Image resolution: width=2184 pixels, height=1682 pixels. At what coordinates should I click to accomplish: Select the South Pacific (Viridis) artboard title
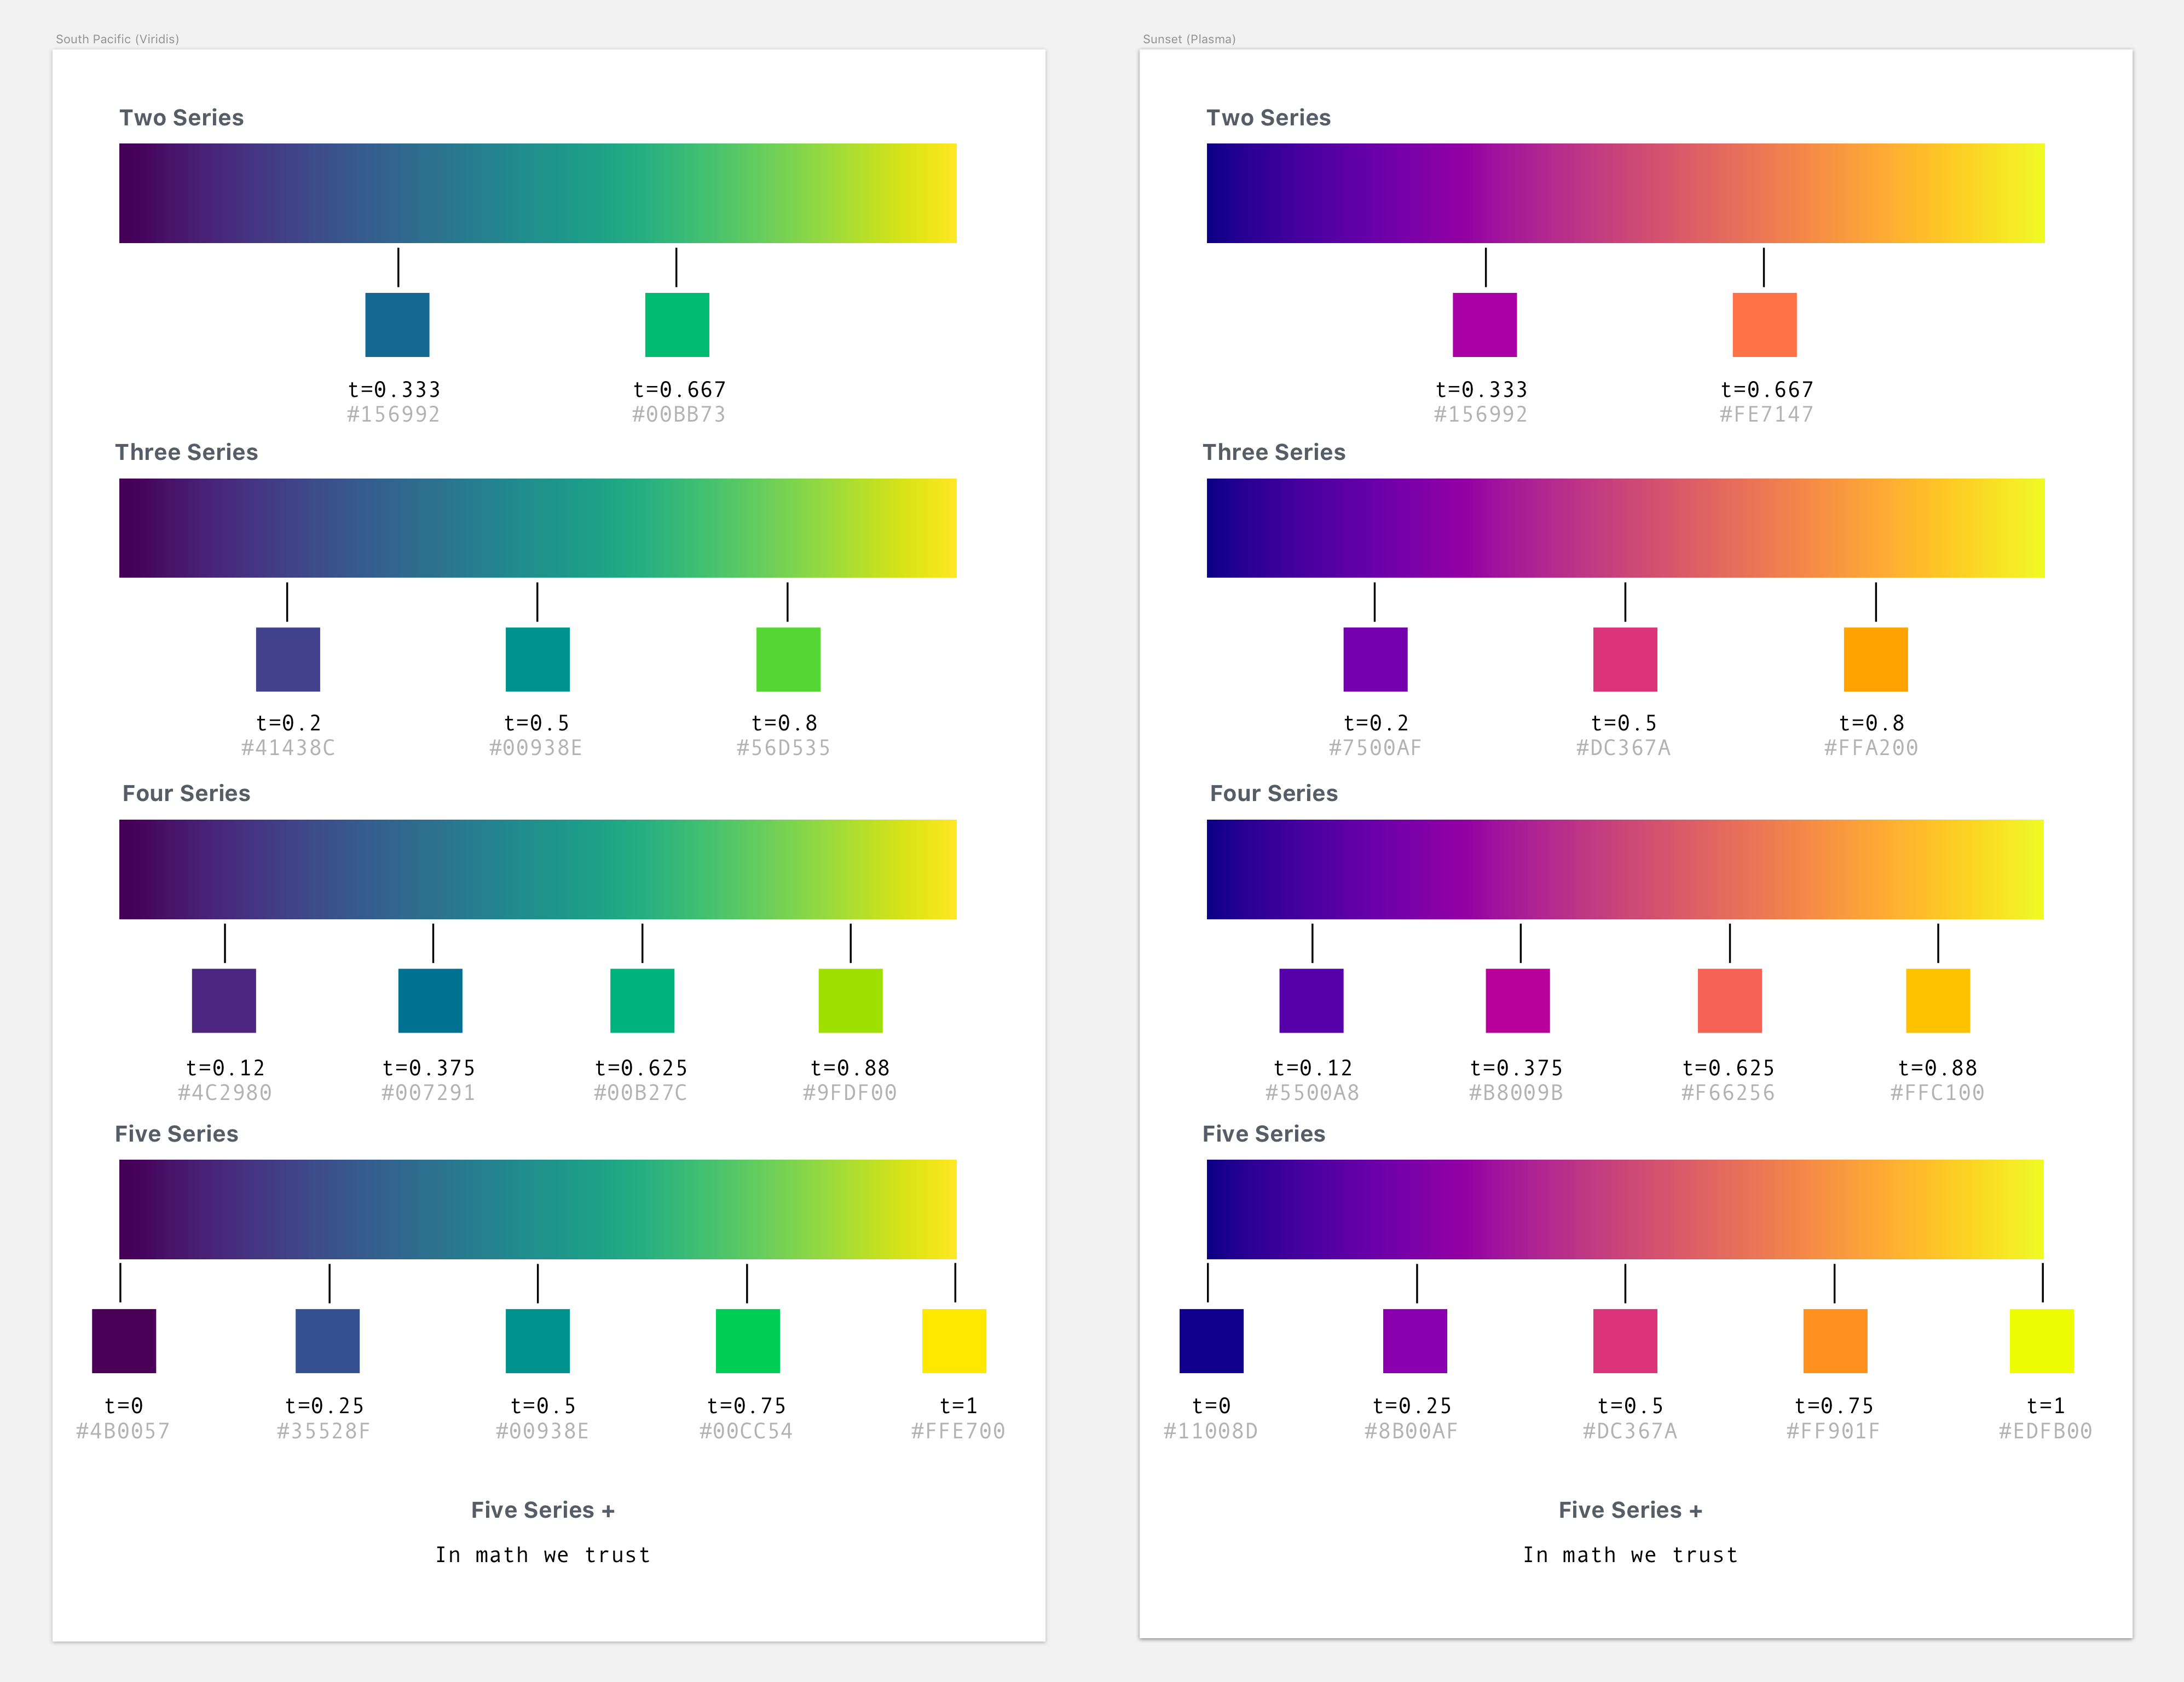coord(117,39)
